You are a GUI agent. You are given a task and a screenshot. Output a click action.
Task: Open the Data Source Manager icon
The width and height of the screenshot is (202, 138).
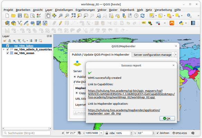click(x=7, y=23)
